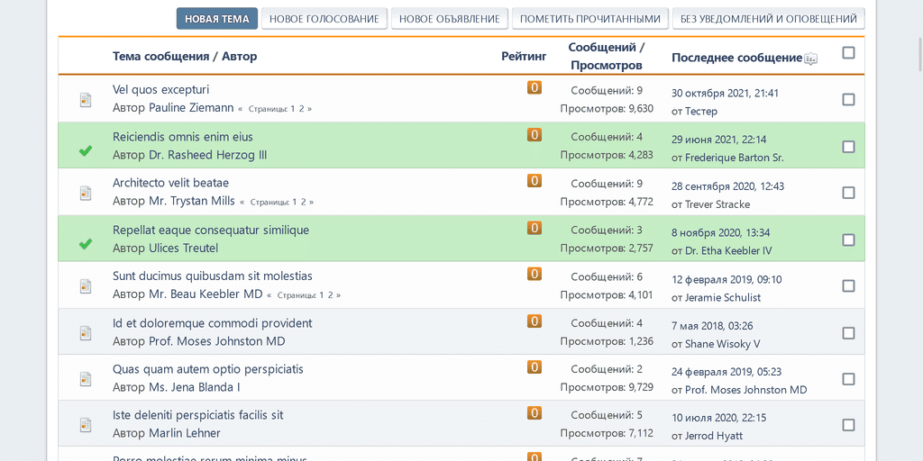Sort topics by the Рейтинг column header

[x=524, y=56]
